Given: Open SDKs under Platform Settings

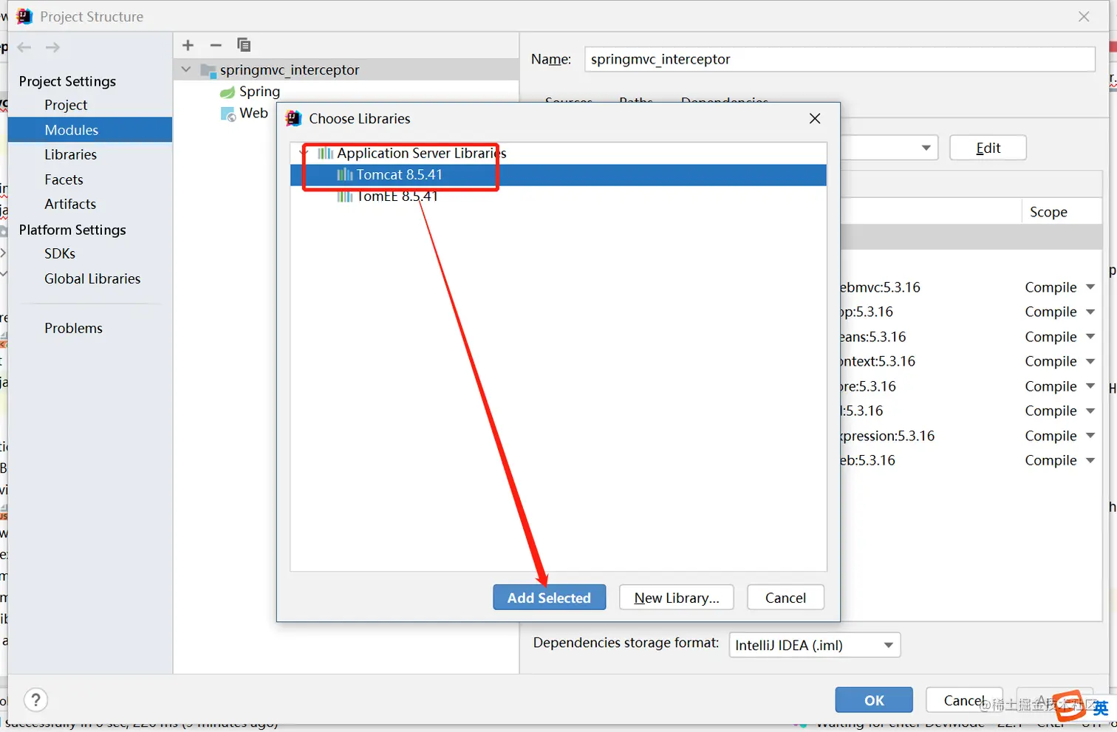Looking at the screenshot, I should click(60, 253).
